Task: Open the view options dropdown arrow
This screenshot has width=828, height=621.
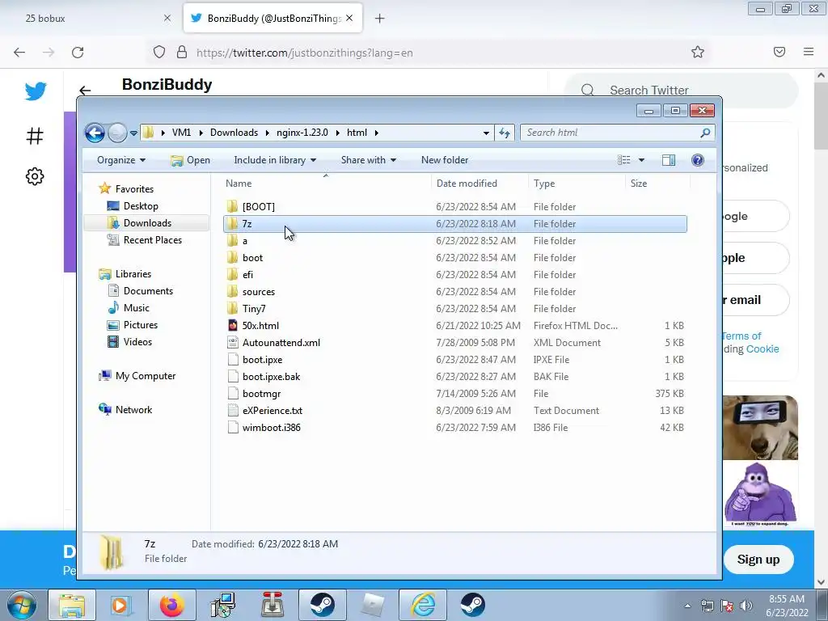Action: point(641,160)
